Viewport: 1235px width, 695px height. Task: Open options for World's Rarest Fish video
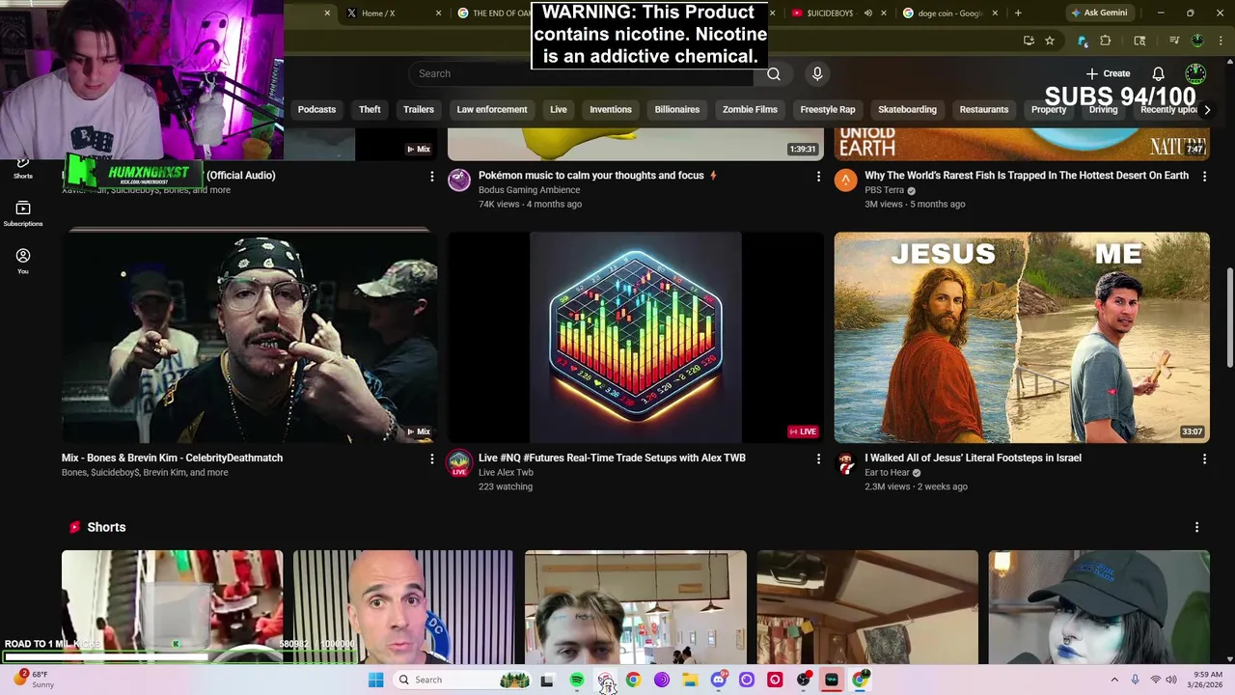click(1204, 176)
